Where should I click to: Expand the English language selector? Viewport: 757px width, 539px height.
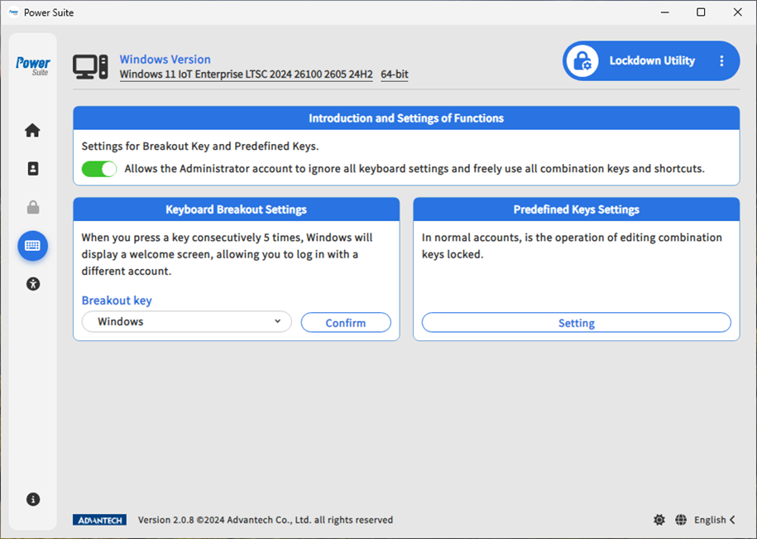pos(715,520)
